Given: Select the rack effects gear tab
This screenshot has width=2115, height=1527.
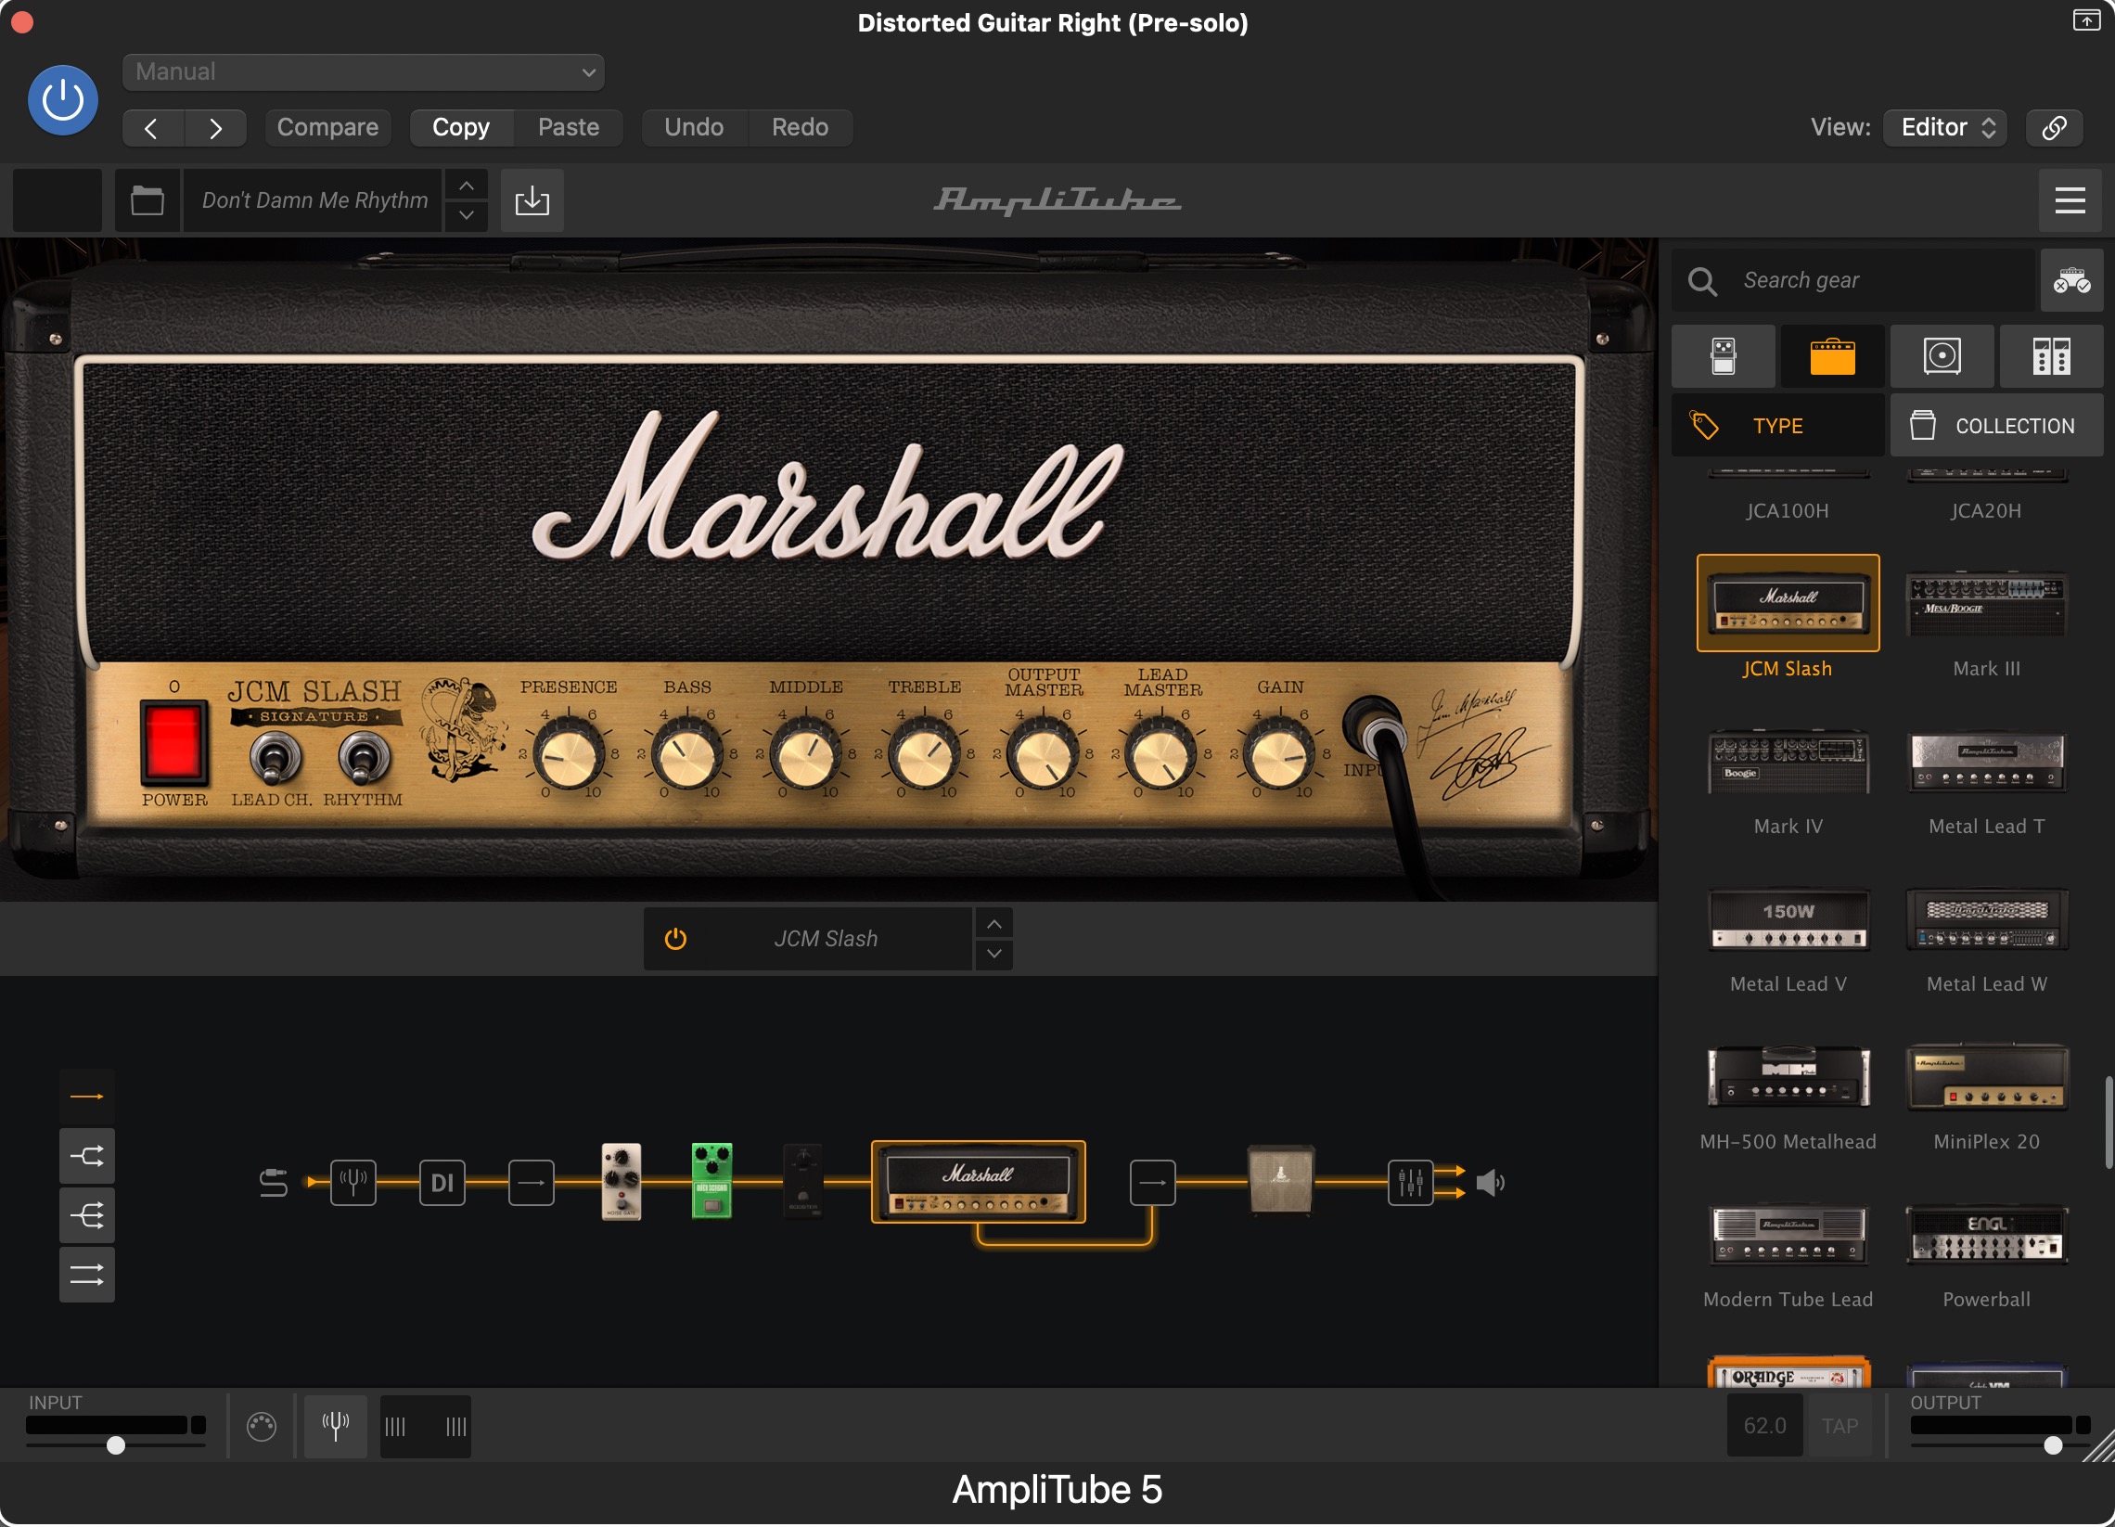Looking at the screenshot, I should (x=2052, y=356).
